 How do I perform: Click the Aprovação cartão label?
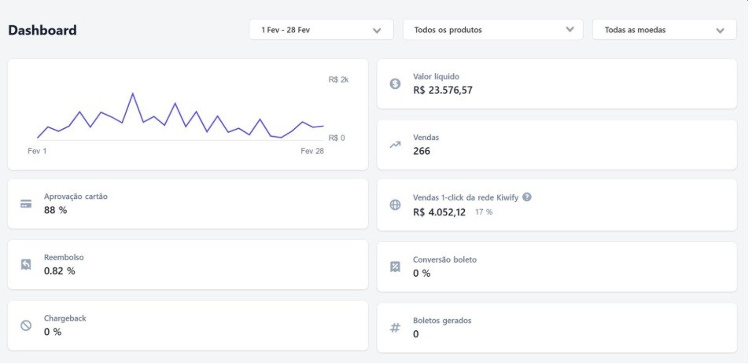76,197
